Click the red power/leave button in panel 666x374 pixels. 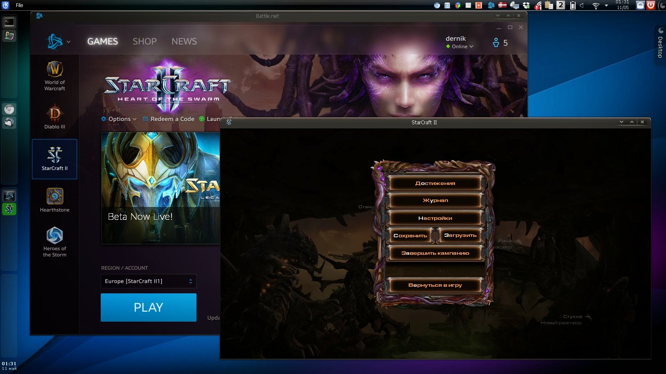(x=651, y=5)
